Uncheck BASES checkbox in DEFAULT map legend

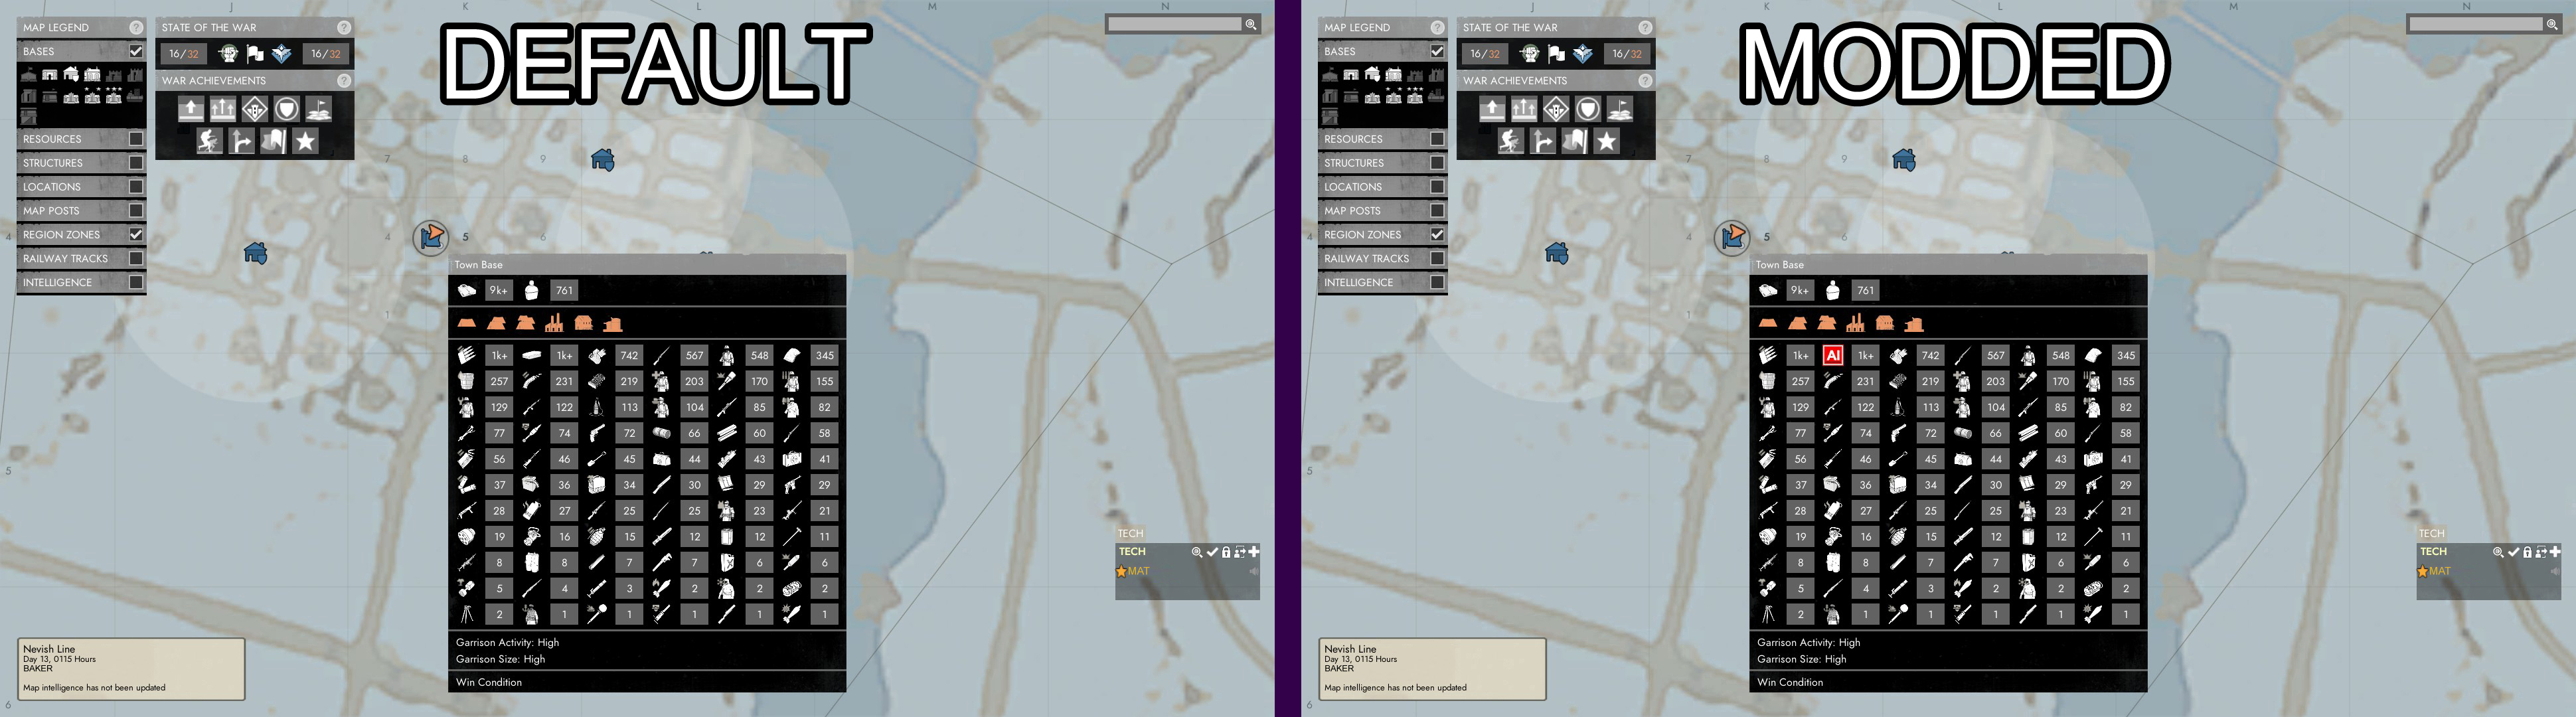136,51
